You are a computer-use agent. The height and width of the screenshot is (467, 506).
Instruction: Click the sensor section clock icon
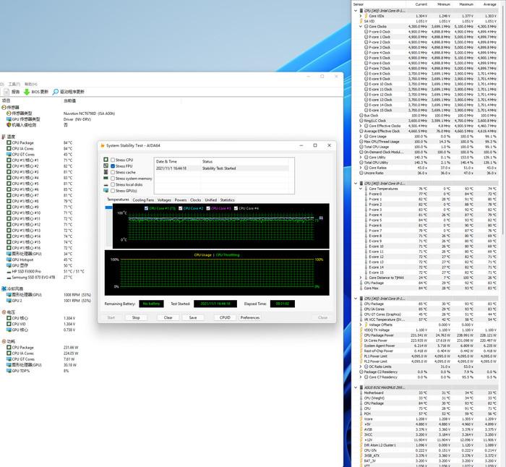coord(4,107)
